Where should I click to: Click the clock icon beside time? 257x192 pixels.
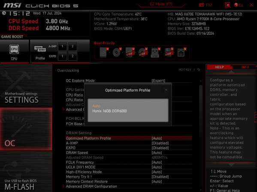click(4, 13)
